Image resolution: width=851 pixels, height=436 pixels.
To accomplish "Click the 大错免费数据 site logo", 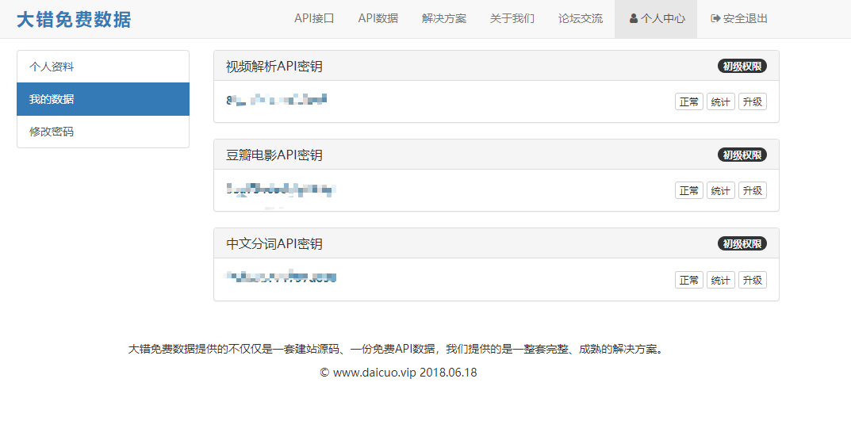I will coord(74,20).
